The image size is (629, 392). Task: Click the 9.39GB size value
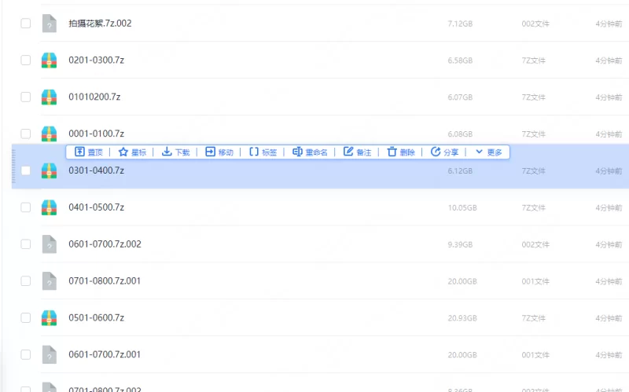[460, 244]
